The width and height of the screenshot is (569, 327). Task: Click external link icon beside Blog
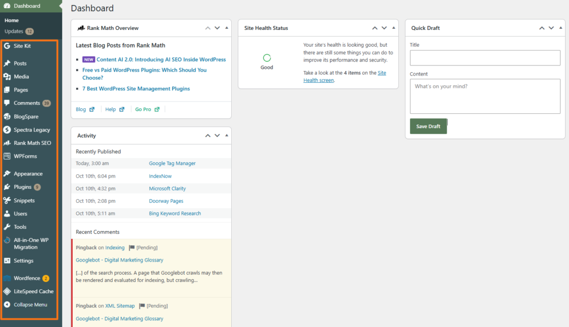point(92,109)
